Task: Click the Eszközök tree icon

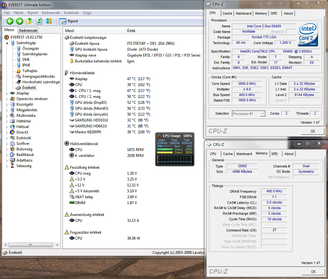Action: pos(12,138)
